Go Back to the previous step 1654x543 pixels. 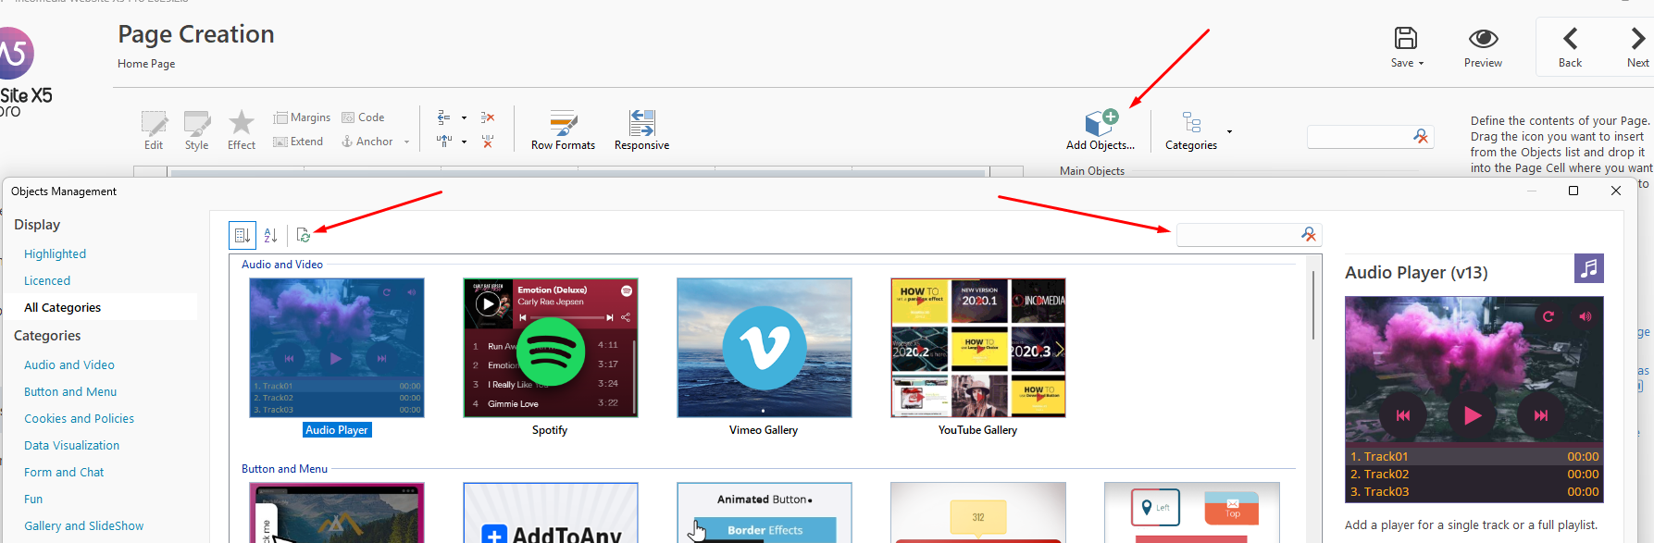[x=1570, y=47]
